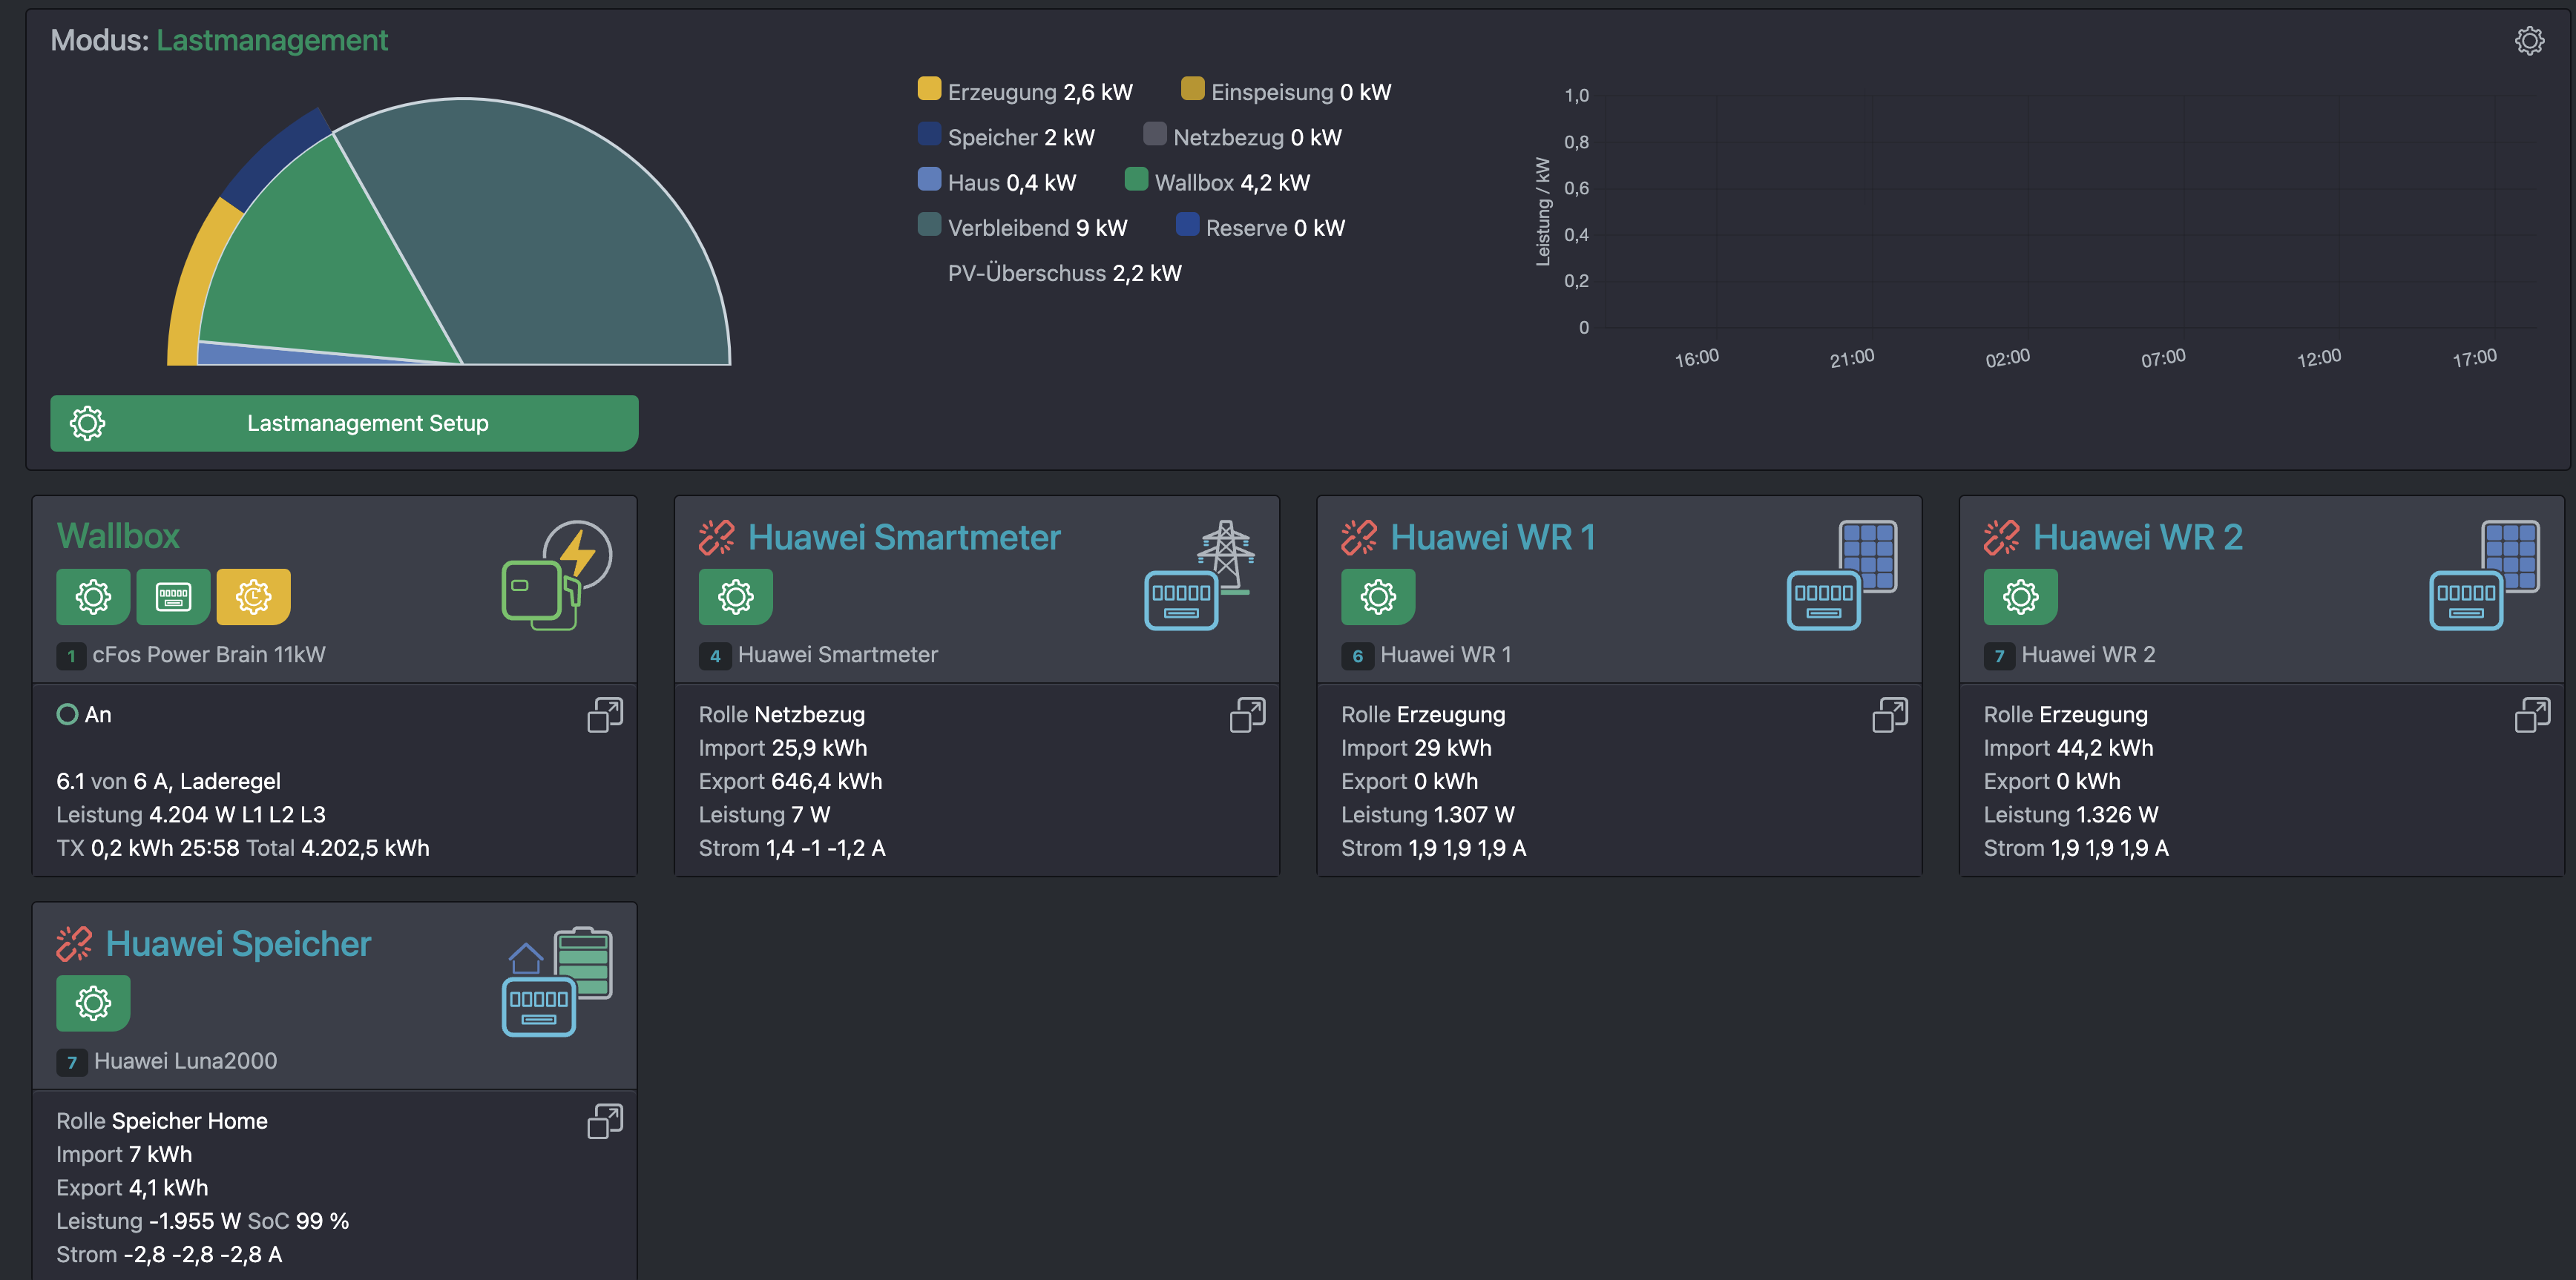Open Huawei WR 2 pop-out window icon

point(2533,714)
